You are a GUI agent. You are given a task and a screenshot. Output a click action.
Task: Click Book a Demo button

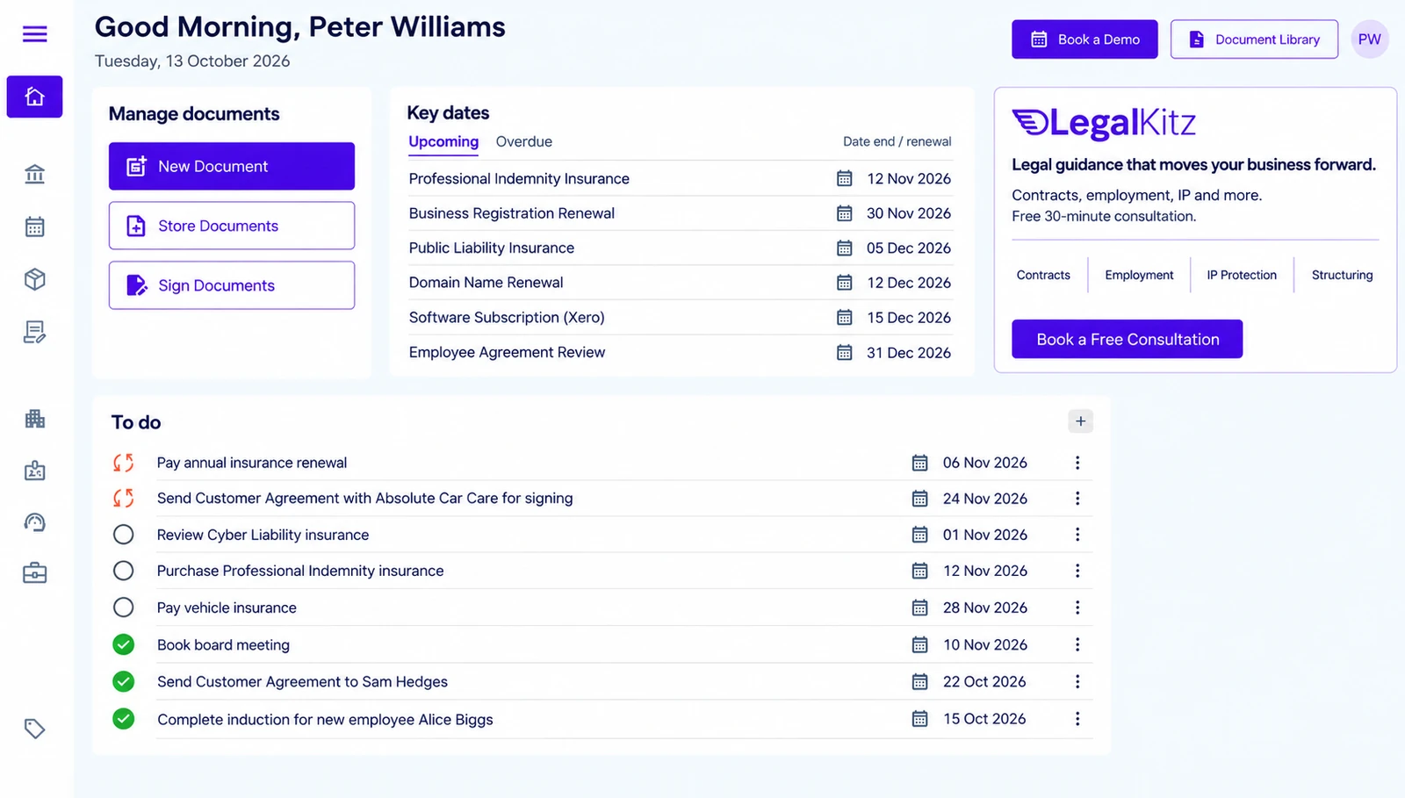[x=1084, y=40]
